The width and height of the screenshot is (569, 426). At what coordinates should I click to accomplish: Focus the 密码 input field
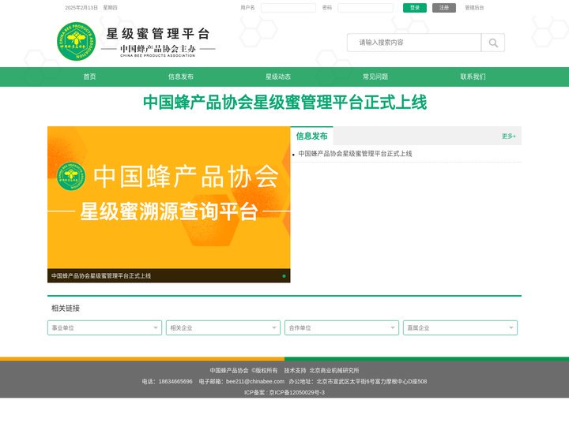click(365, 8)
